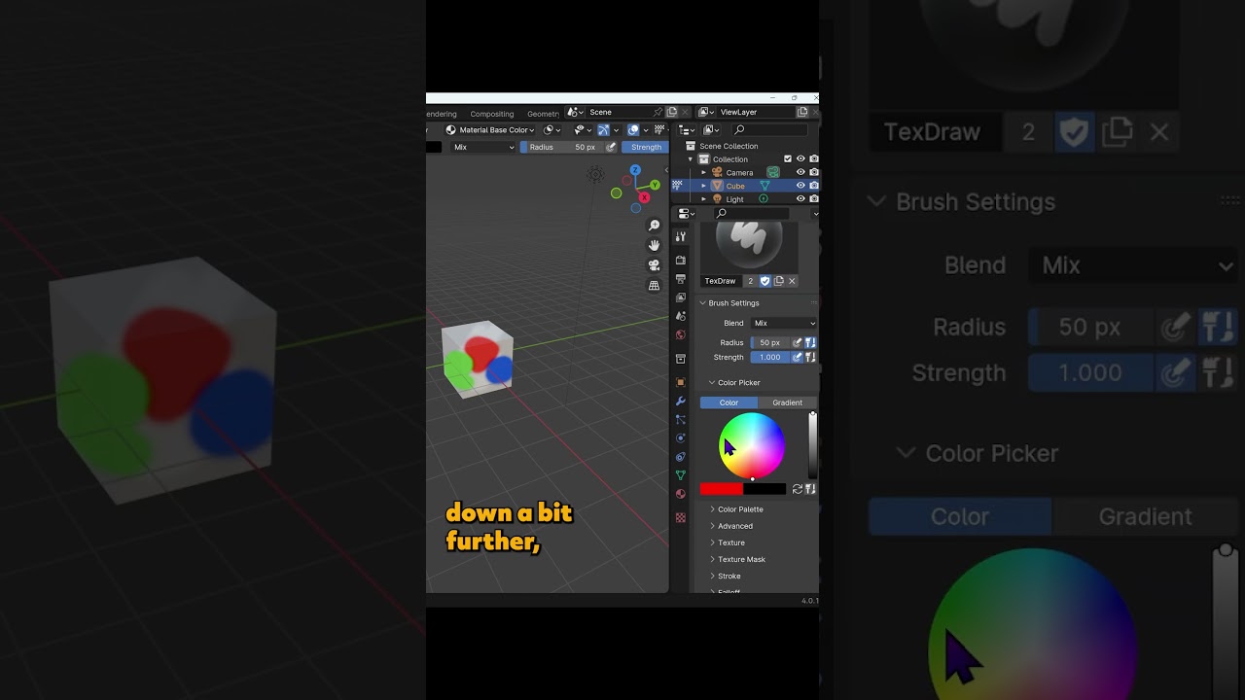
Task: Select Gradient tab in centre Blender Color Picker
Action: click(788, 402)
